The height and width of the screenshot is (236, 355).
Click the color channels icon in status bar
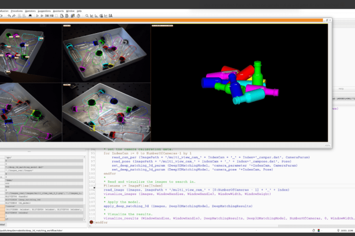(319, 231)
